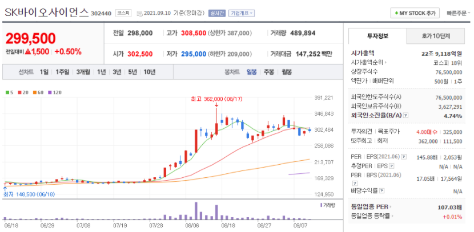Click the target price 325,000
The image size is (474, 232).
click(452, 132)
